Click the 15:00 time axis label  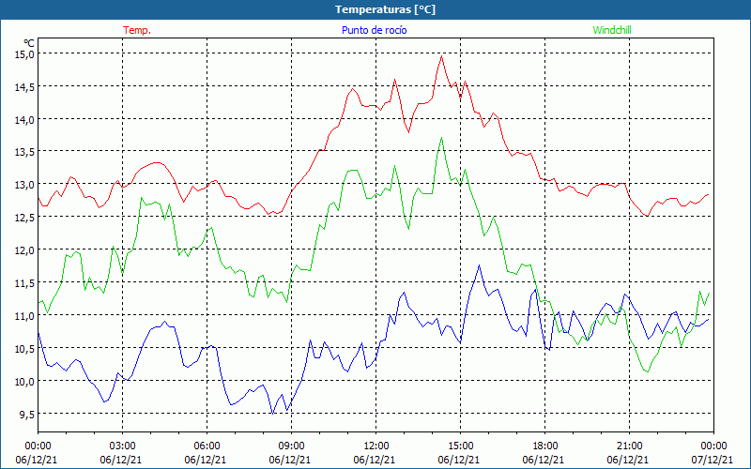coord(460,446)
